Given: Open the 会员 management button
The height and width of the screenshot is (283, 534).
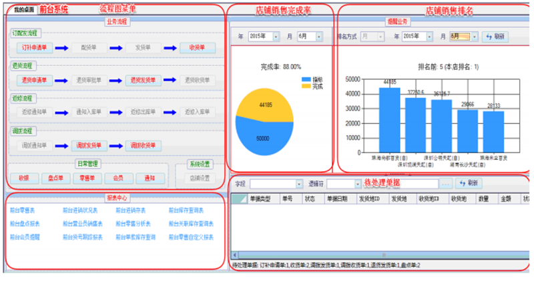Looking at the screenshot, I should 118,178.
